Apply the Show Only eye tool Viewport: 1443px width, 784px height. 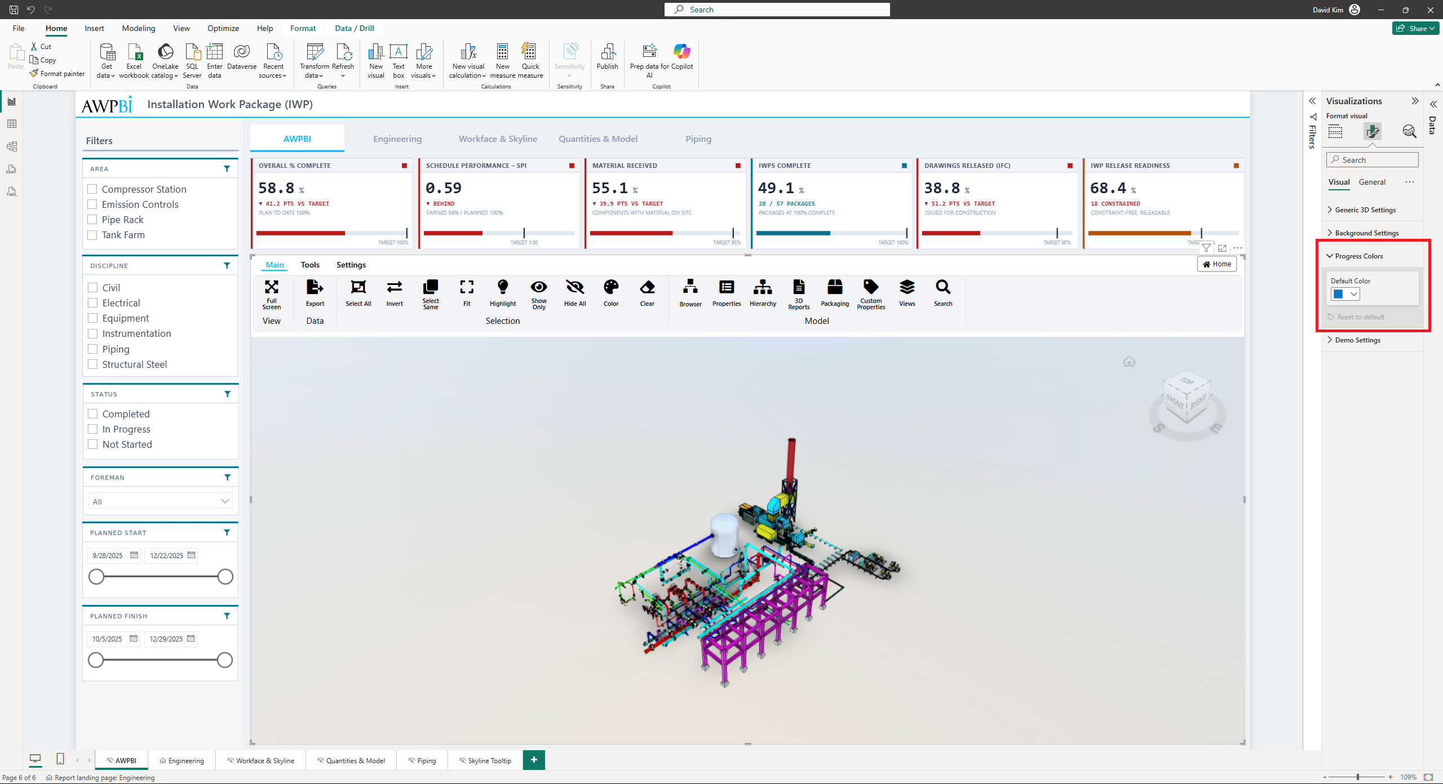tap(539, 293)
